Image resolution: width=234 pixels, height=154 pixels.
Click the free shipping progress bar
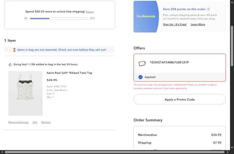(59, 19)
